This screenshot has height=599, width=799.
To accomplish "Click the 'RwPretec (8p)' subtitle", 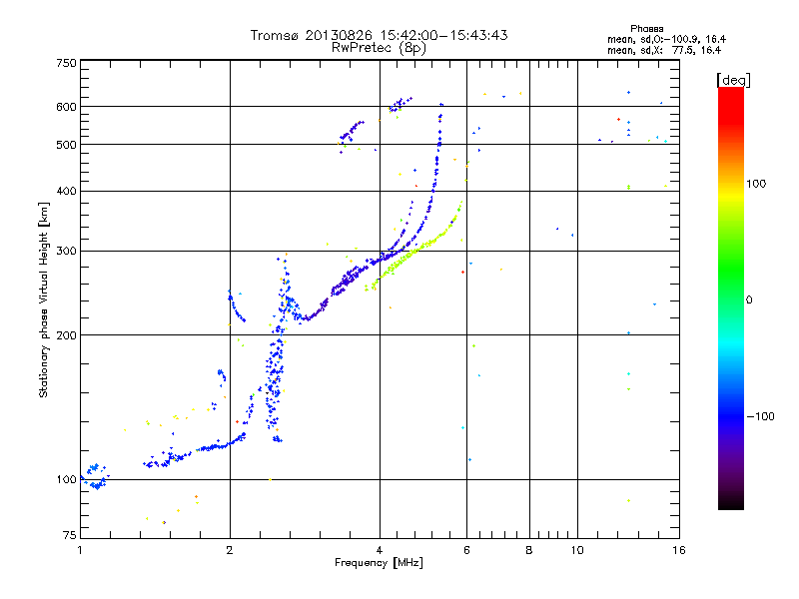I will pyautogui.click(x=379, y=48).
